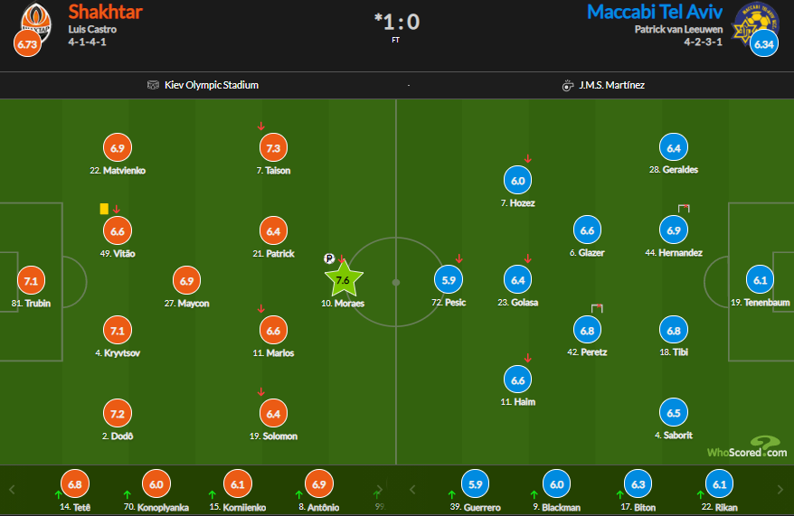Select Moraes's green star rating icon
The image size is (794, 516).
coord(343,280)
